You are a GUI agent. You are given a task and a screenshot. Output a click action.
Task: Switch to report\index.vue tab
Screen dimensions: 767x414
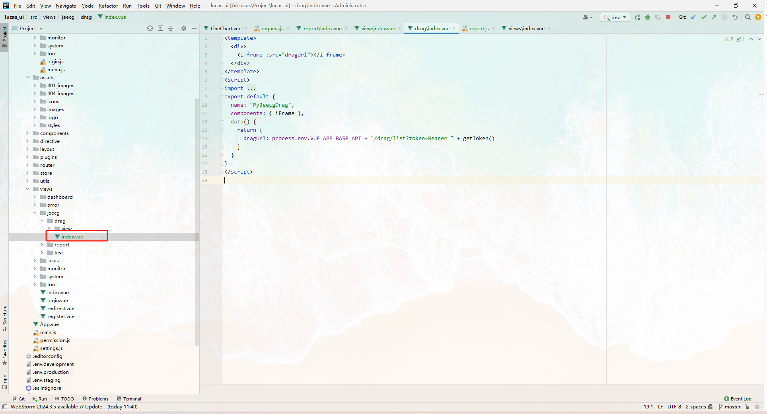[x=322, y=28]
